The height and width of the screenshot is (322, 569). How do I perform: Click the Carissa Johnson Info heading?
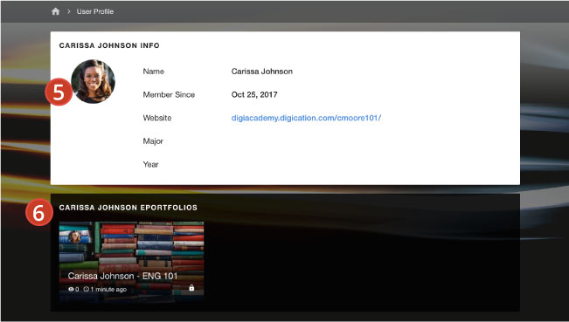coord(109,45)
